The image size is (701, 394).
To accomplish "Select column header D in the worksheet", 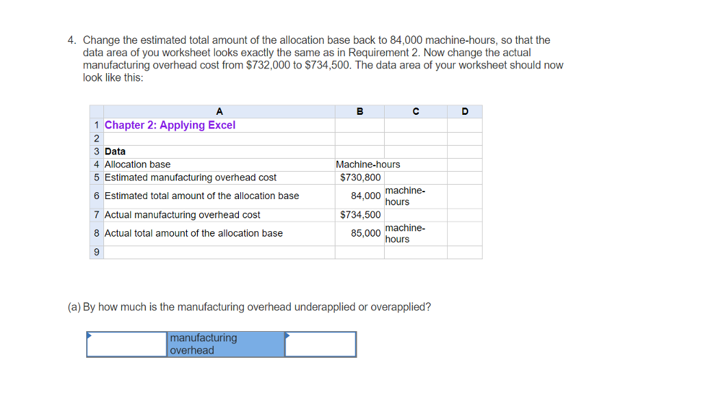I will (464, 111).
